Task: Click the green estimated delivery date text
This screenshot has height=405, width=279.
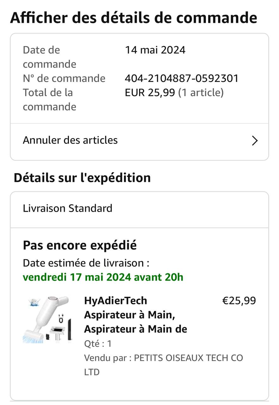Action: tap(103, 277)
